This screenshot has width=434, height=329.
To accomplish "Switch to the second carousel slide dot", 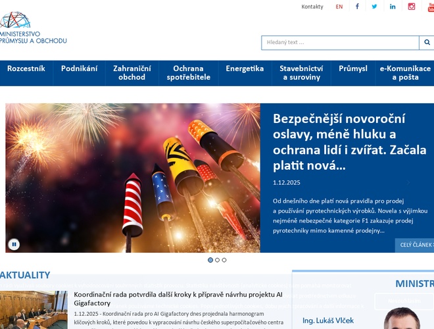I will tap(218, 260).
